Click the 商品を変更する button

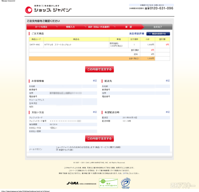[x=158, y=34]
